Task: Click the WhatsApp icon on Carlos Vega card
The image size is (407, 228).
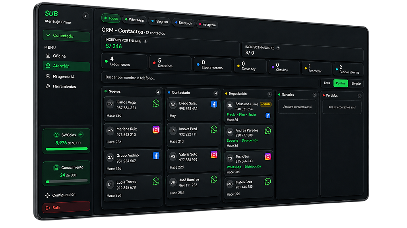Action: (156, 103)
